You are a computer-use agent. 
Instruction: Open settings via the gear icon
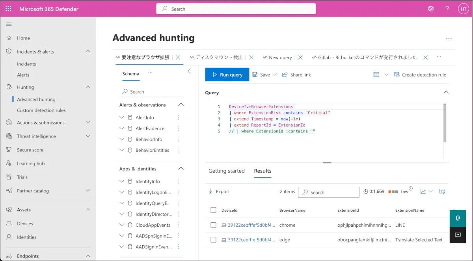(431, 9)
